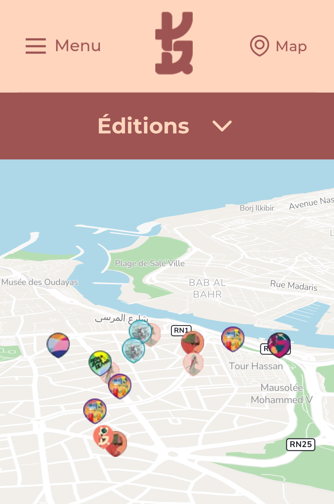This screenshot has height=504, width=334.
Task: Open the hamburger Menu icon
Action: (36, 46)
